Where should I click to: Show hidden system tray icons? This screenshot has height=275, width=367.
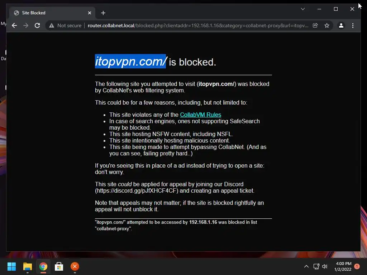(306, 266)
